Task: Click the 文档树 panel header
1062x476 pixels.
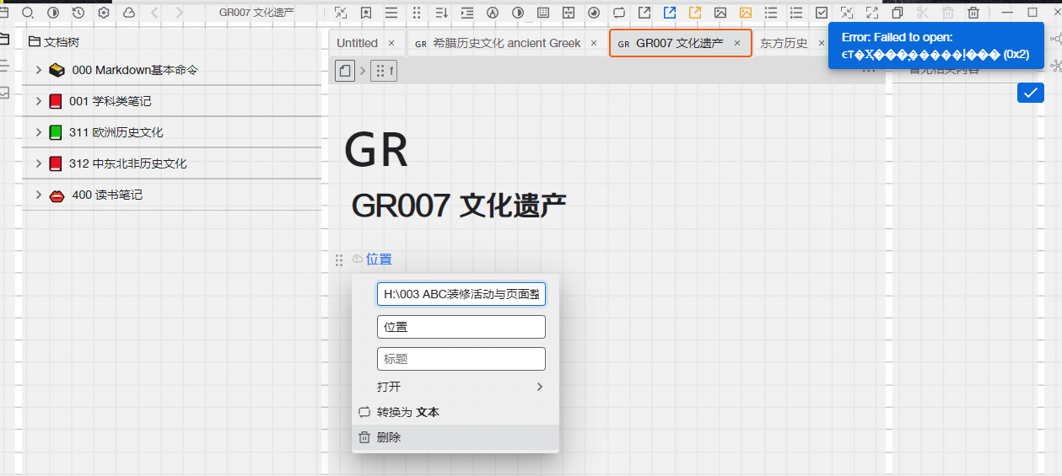Action: [x=54, y=42]
